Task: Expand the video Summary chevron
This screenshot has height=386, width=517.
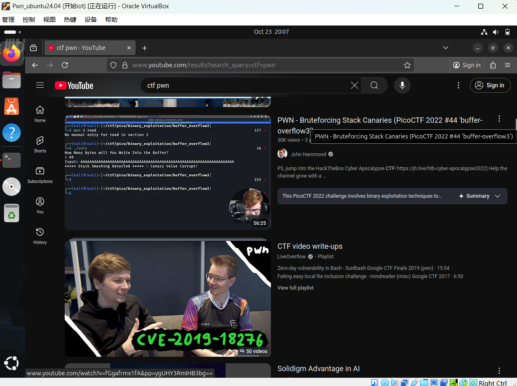Action: click(x=498, y=196)
